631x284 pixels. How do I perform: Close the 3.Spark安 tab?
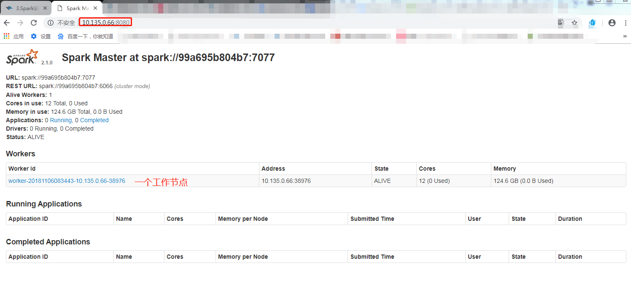[45, 8]
